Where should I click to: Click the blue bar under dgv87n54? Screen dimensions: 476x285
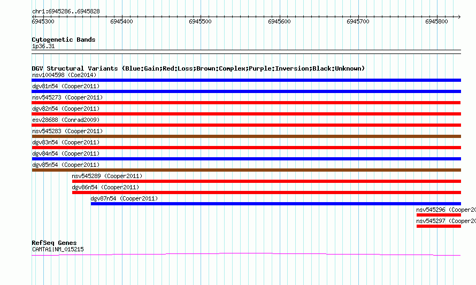click(x=276, y=204)
